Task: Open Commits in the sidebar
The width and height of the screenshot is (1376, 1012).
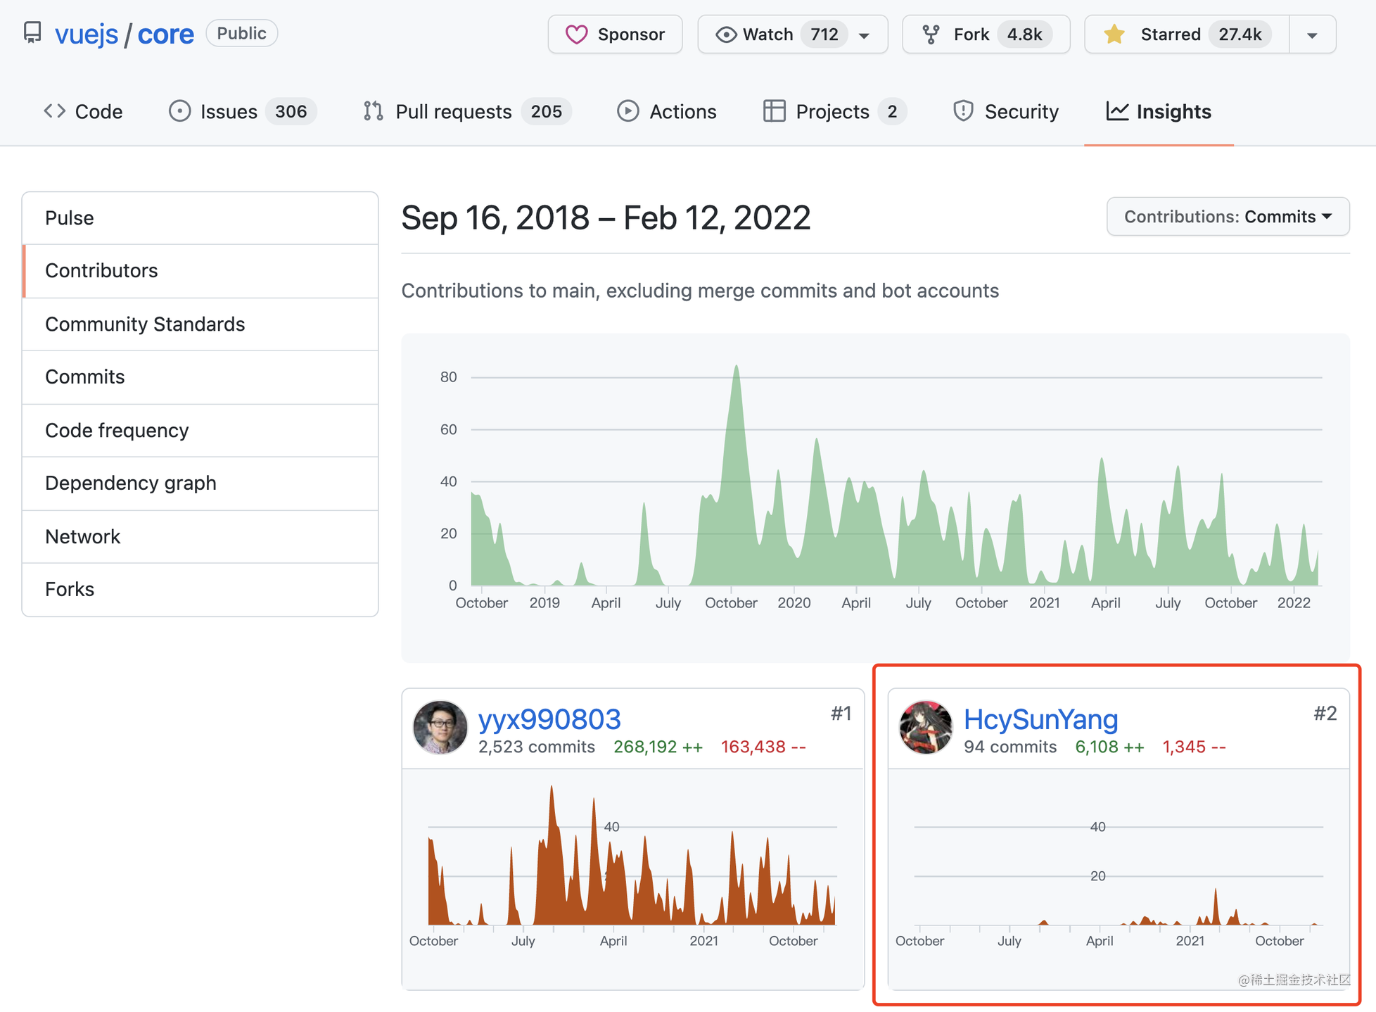Action: 200,377
